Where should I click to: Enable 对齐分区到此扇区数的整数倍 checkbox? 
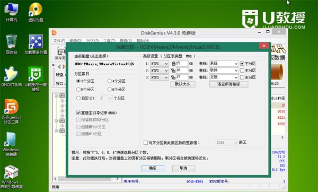(x=146, y=143)
